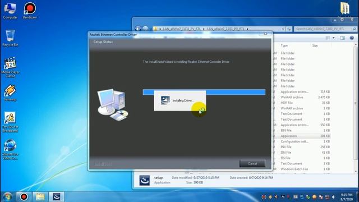Select second LAN_allWin7 breadcrumb in address bar
Image resolution: width=359 pixels, height=202 pixels.
pos(225,29)
